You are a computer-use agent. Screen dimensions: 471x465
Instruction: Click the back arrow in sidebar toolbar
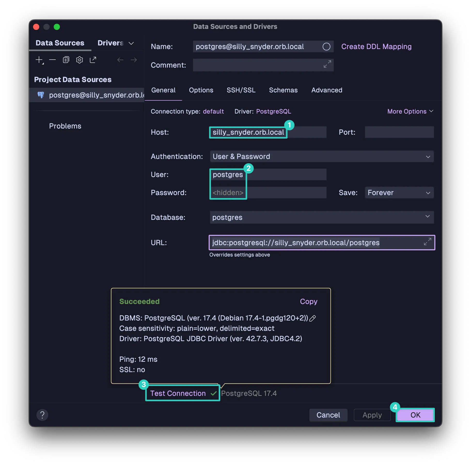pyautogui.click(x=120, y=60)
